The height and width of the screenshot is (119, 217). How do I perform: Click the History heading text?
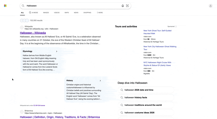(69, 81)
